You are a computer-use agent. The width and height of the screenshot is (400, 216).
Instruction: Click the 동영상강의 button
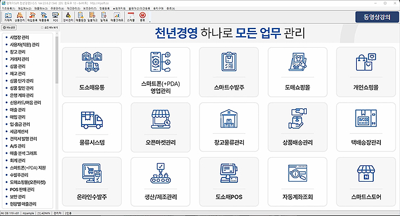pos(377,17)
